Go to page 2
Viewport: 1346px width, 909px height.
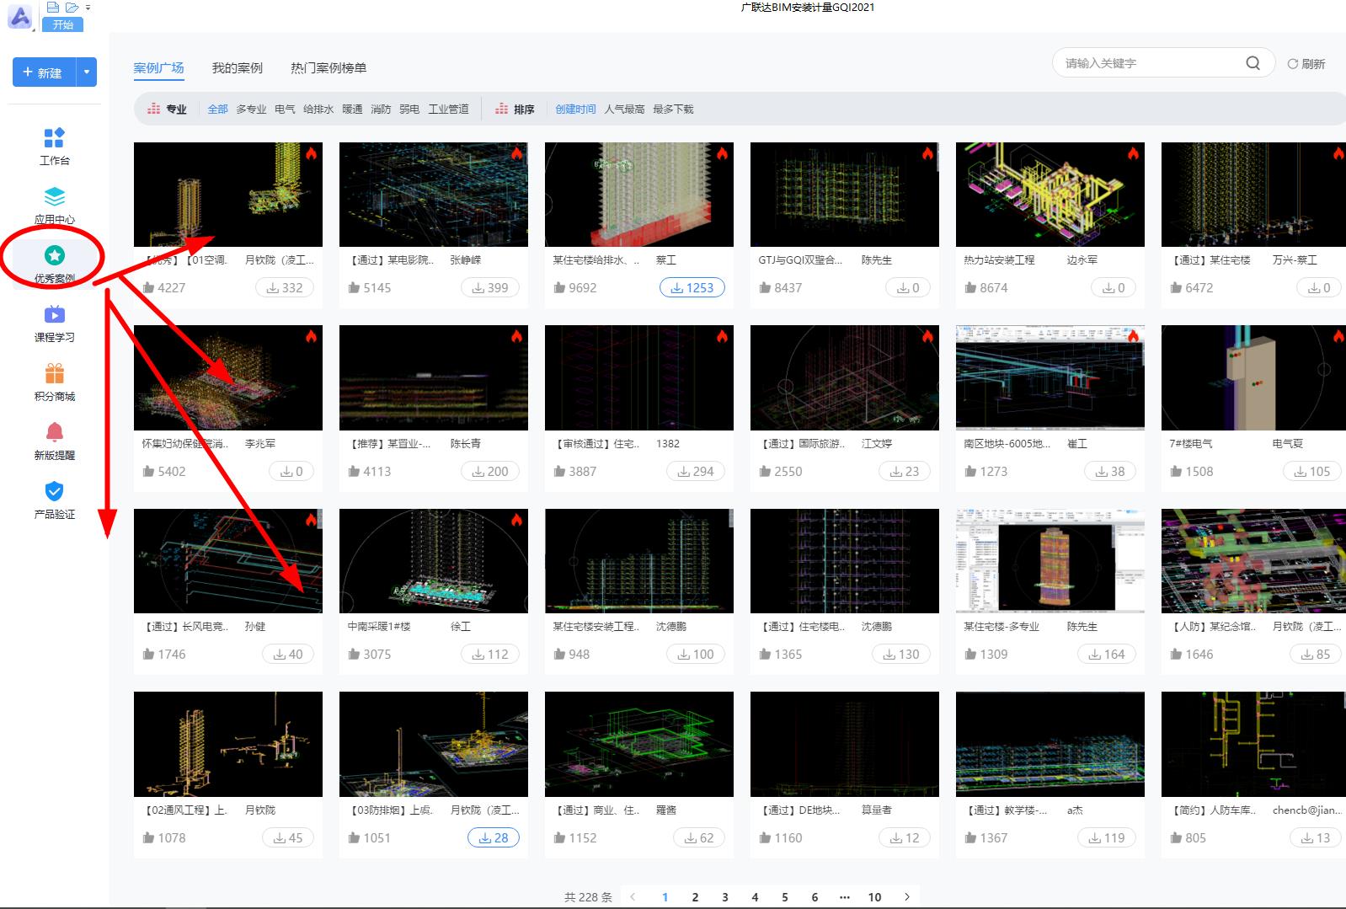click(695, 897)
